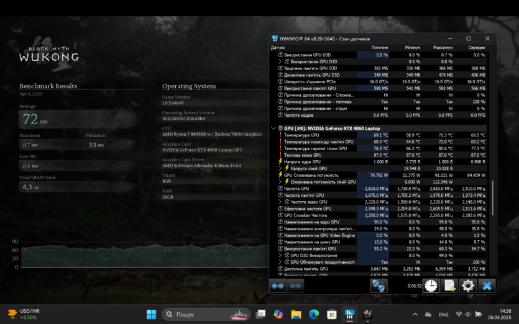Open the Wi-Fi network tray icon
519x324 pixels.
tap(459, 315)
